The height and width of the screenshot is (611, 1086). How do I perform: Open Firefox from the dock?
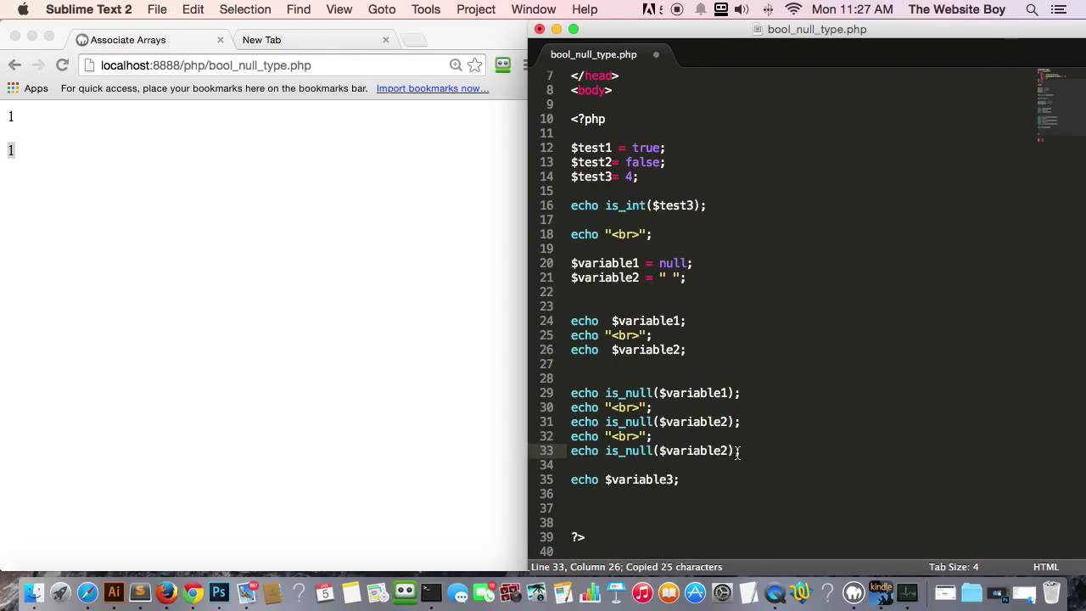coord(166,592)
